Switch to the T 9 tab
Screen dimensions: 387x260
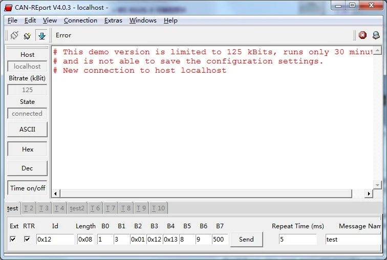click(141, 208)
